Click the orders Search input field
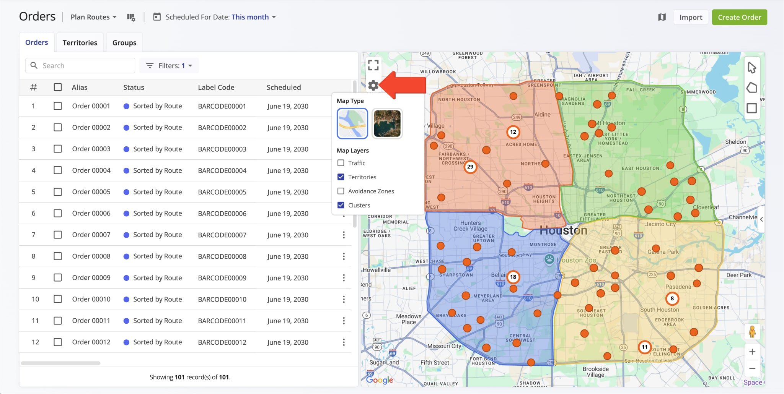Screen dimensions: 784x394 80,66
